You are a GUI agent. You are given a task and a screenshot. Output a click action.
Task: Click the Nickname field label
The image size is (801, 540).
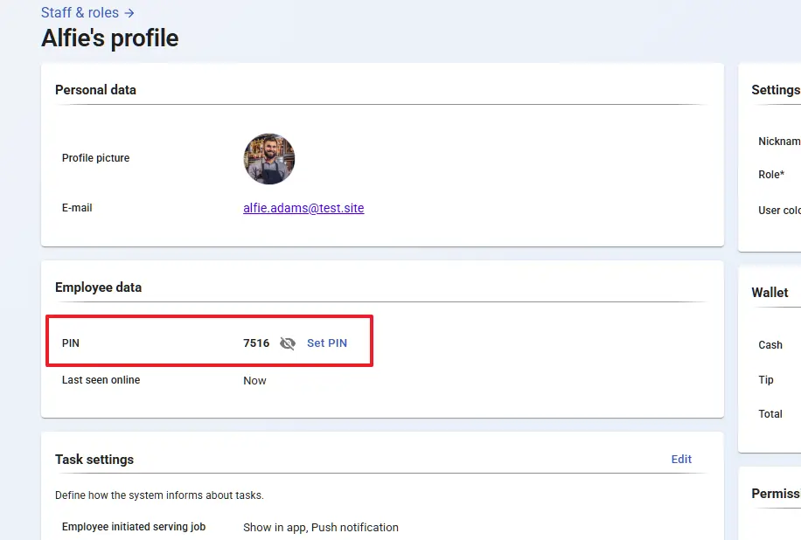(779, 142)
